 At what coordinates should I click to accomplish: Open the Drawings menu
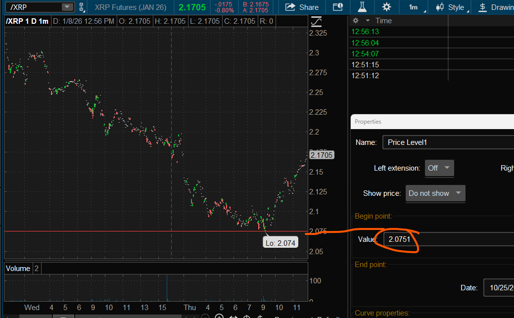[x=496, y=7]
